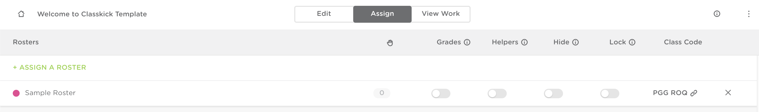This screenshot has width=759, height=112.
Task: Open the three-dot more options menu
Action: coord(748,14)
